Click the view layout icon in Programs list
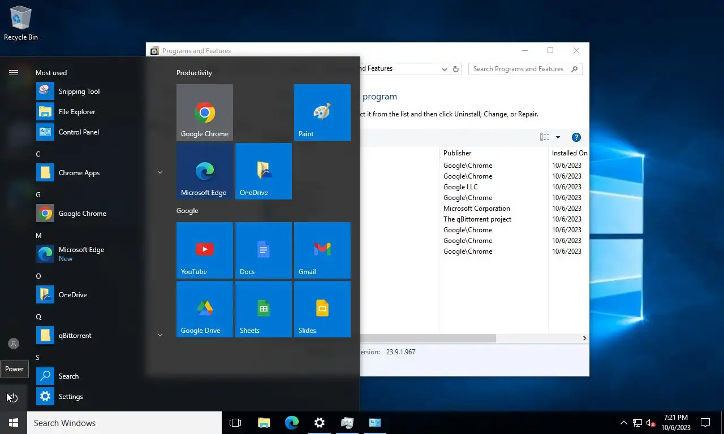 tap(545, 137)
